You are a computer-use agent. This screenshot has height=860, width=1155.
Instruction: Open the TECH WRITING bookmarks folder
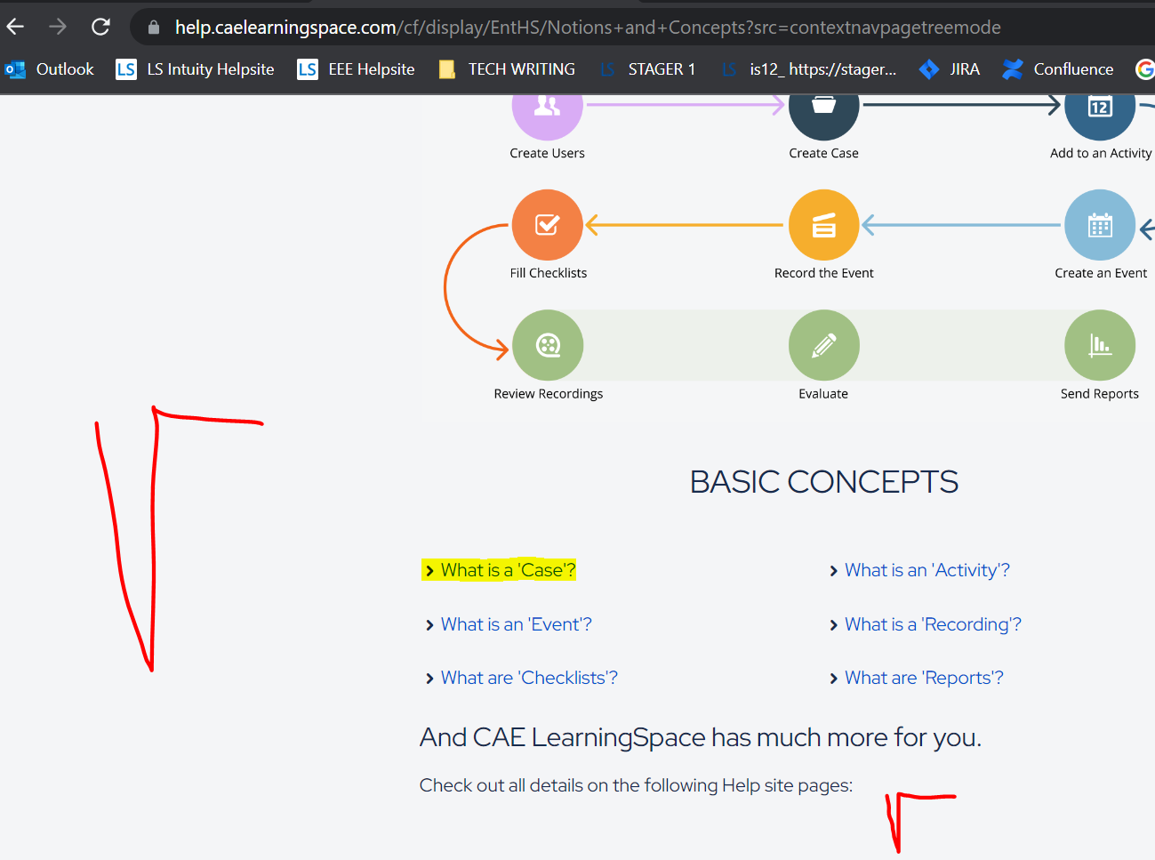point(507,69)
